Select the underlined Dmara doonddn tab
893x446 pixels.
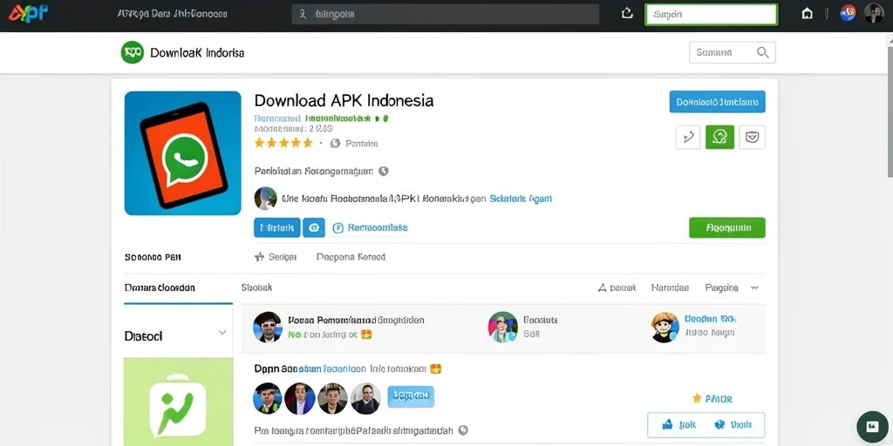[160, 287]
